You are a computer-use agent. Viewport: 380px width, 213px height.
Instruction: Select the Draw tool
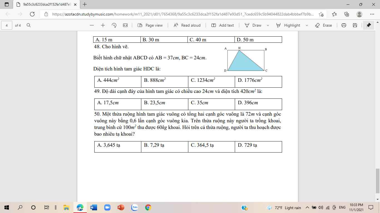click(x=253, y=25)
